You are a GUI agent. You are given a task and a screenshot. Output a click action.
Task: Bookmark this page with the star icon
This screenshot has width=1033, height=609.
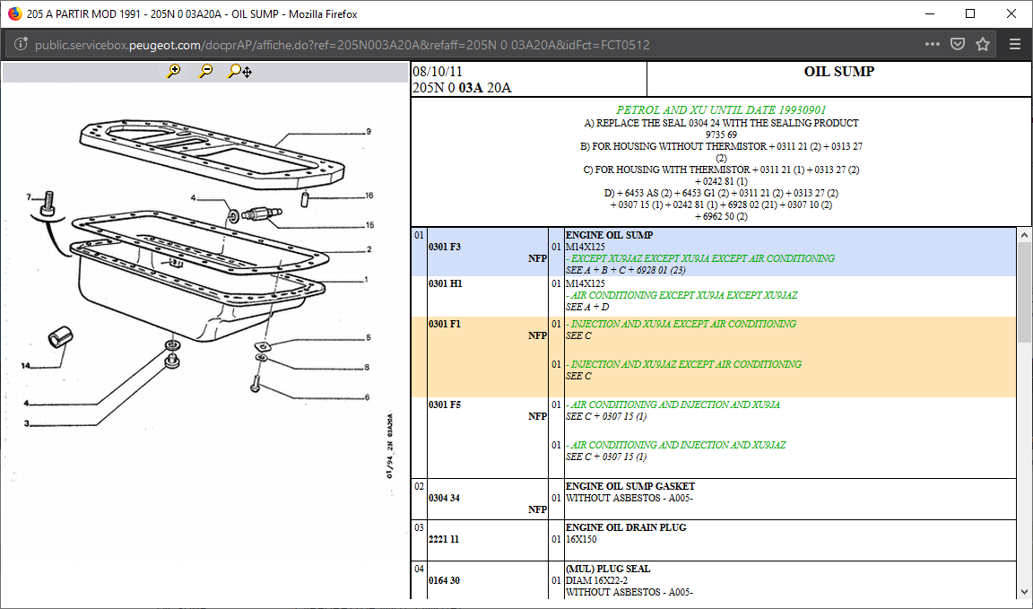click(x=983, y=44)
